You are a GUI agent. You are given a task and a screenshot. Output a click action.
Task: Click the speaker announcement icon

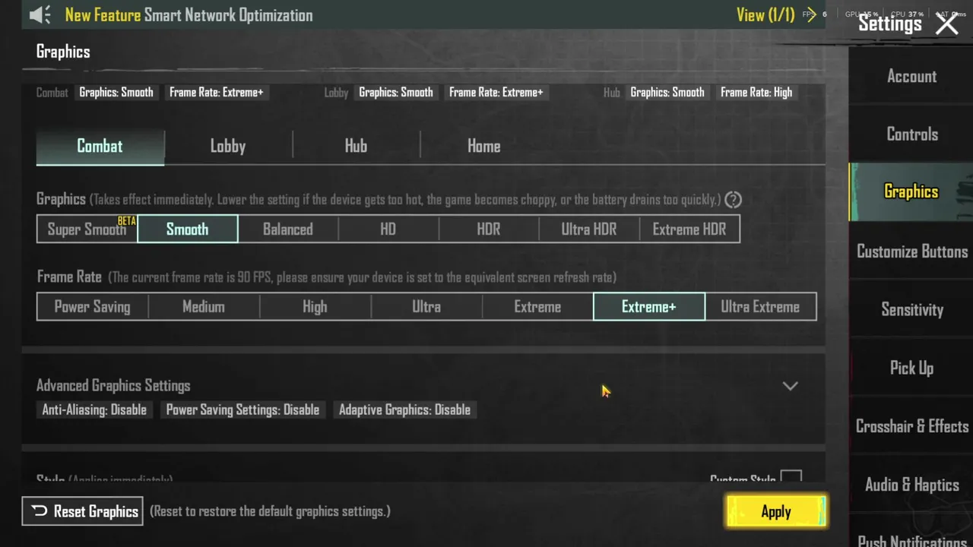click(40, 14)
